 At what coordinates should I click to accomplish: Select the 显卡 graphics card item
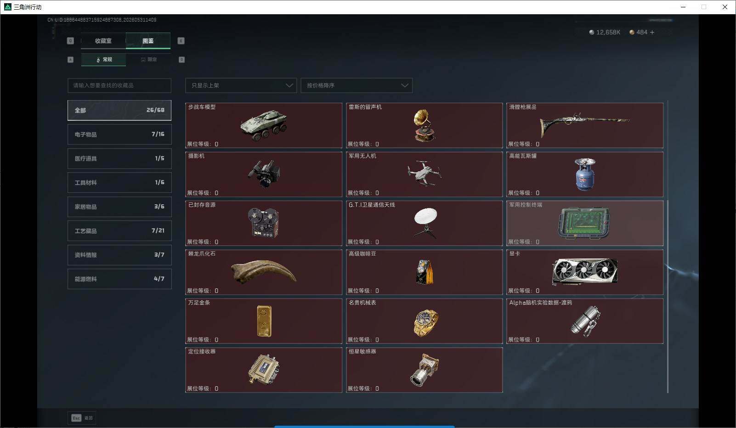(585, 272)
